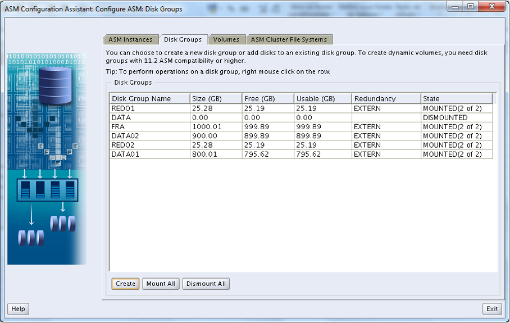The height and width of the screenshot is (323, 510).
Task: Sort by Size (GB) column header
Action: [x=216, y=98]
